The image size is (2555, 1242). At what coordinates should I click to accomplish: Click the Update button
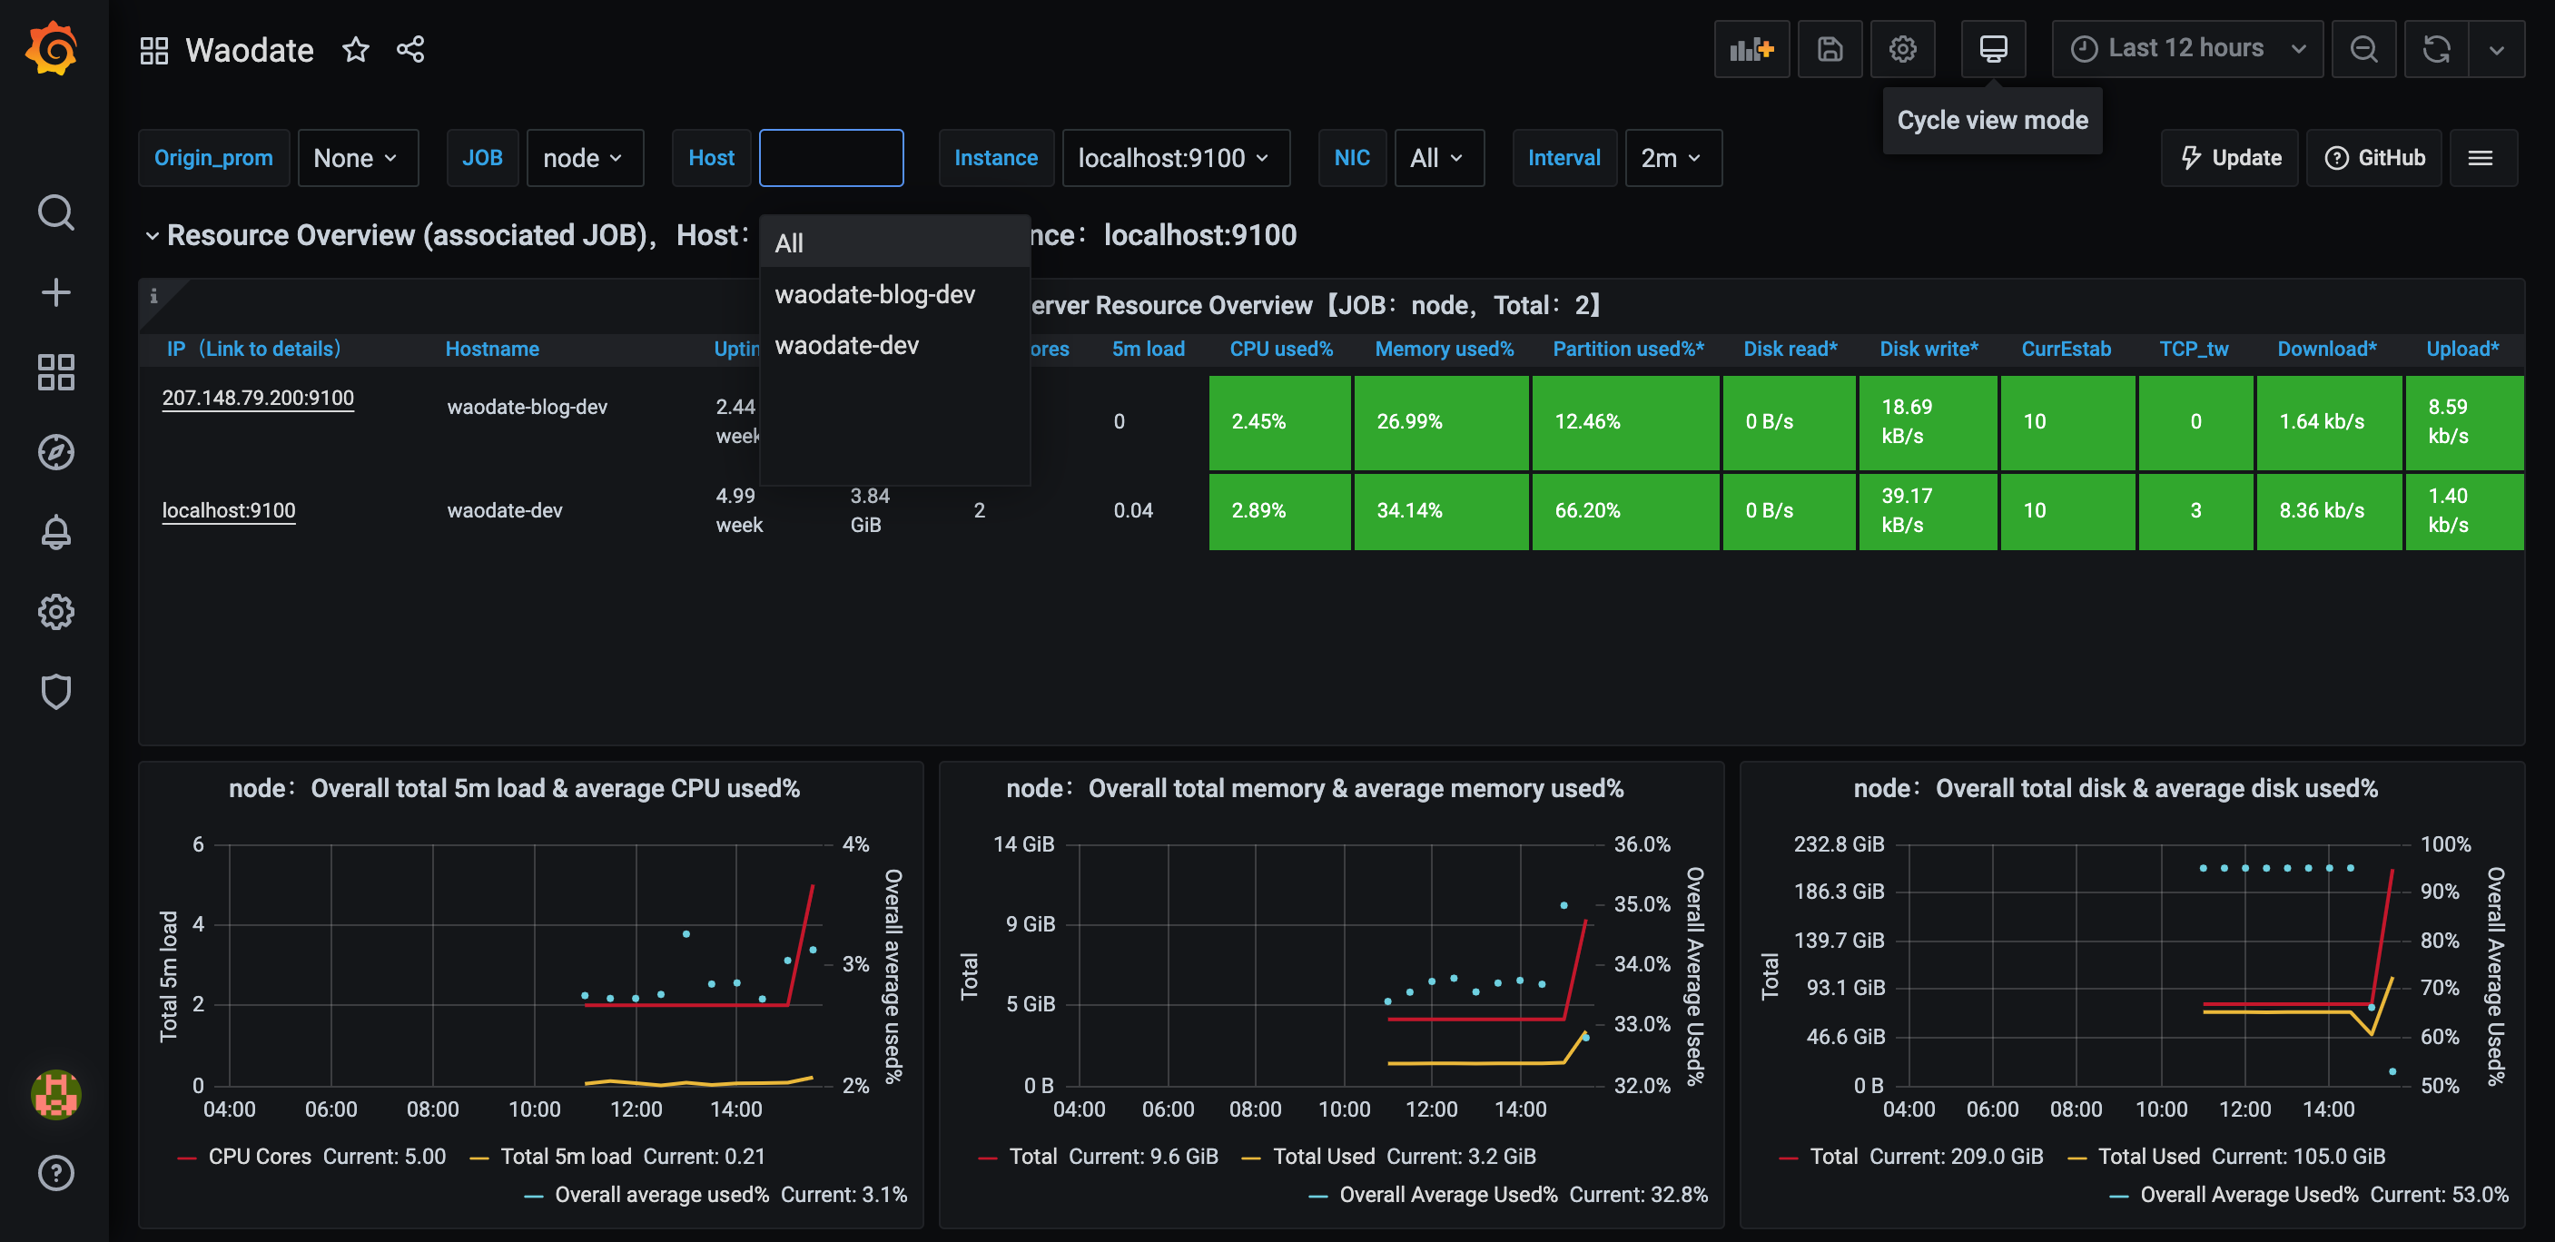(x=2229, y=157)
